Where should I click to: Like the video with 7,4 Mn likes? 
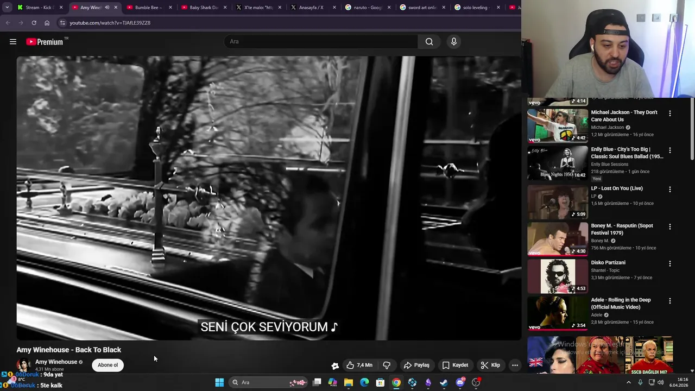(x=359, y=365)
